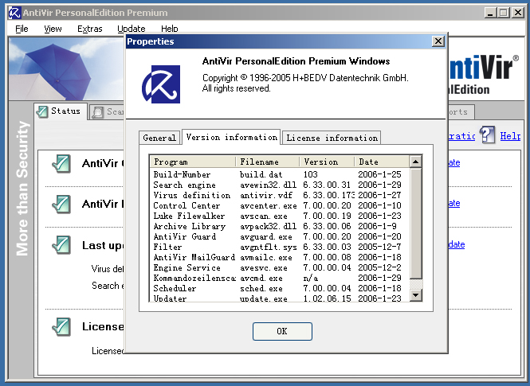Click the version list scrollbar thumb
530x386 pixels.
tap(415, 223)
